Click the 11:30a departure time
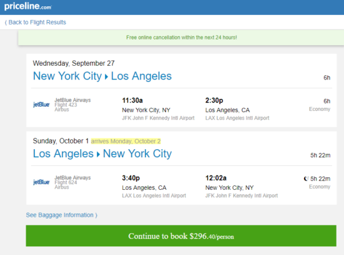The image size is (344, 255). (133, 100)
